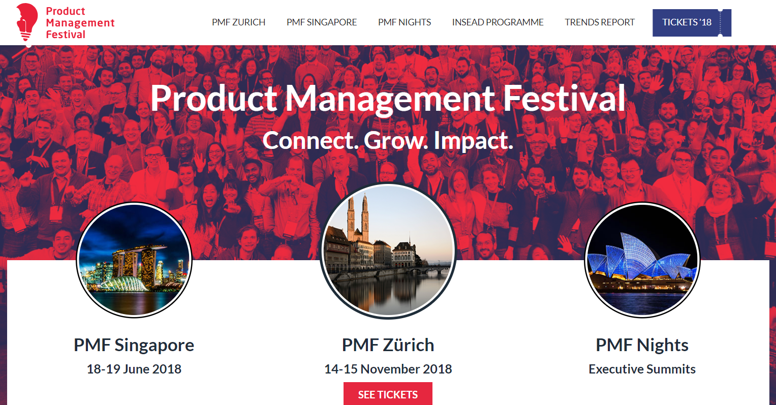Open the INSEAD Programme menu link
Screen dimensions: 776x405
[498, 22]
